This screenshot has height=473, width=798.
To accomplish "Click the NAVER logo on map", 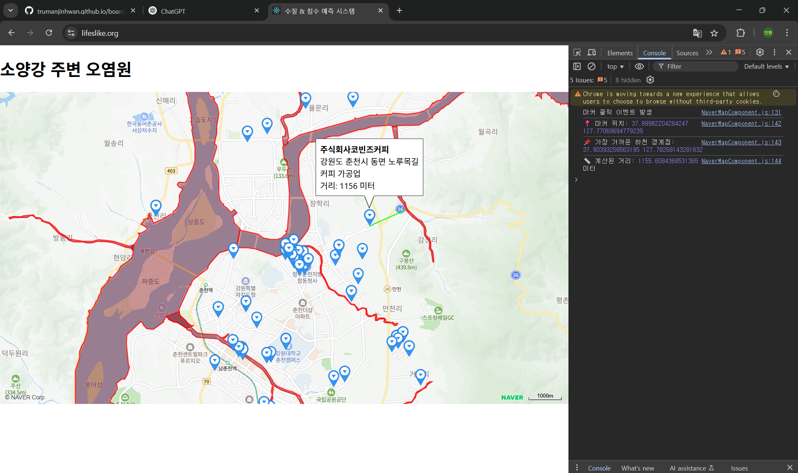I will 512,397.
